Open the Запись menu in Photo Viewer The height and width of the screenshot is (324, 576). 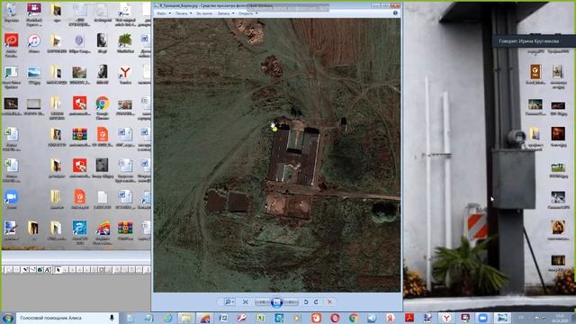coord(226,13)
